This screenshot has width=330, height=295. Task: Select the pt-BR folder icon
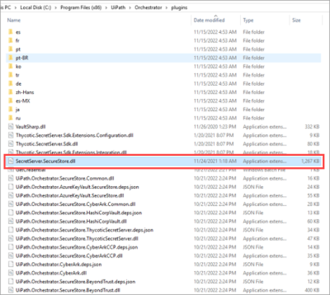pos(11,57)
